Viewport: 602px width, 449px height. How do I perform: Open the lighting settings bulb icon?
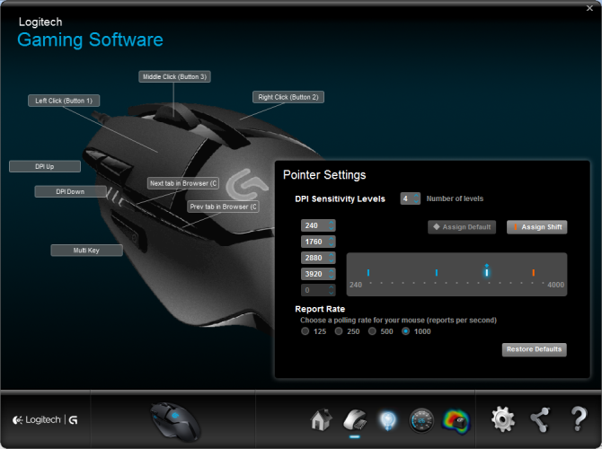tap(388, 420)
